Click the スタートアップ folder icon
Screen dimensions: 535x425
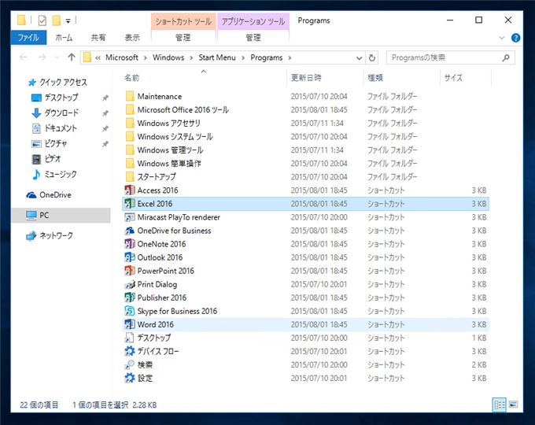pyautogui.click(x=130, y=176)
